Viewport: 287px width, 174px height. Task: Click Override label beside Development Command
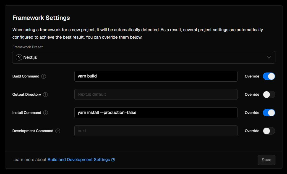pos(252,131)
